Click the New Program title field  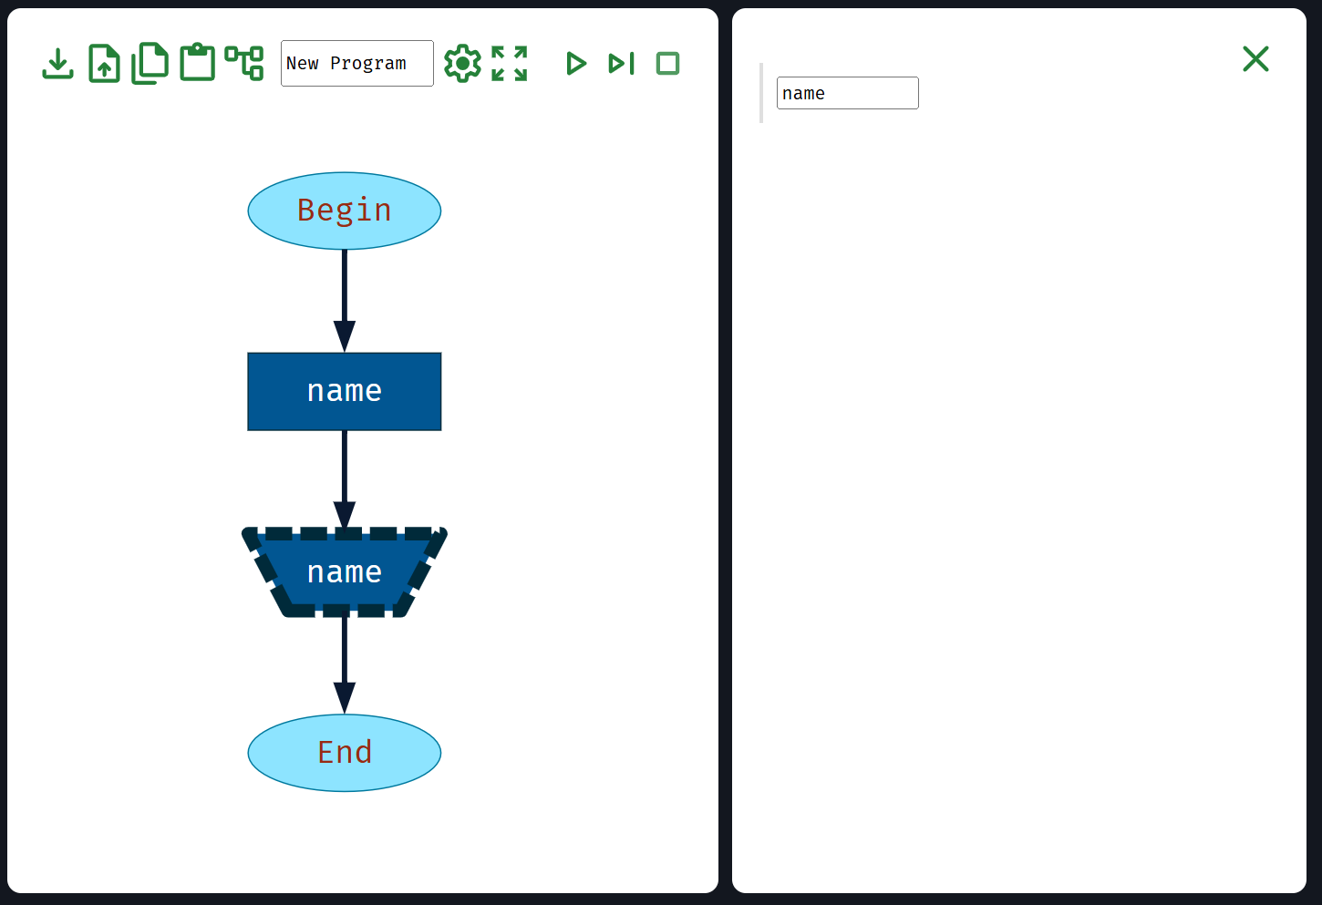coord(356,64)
